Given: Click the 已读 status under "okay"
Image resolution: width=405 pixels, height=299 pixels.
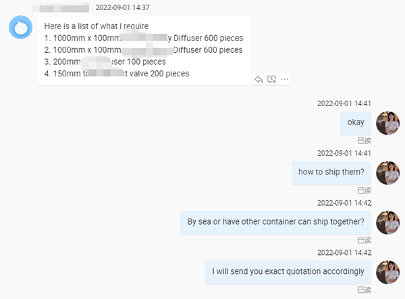Looking at the screenshot, I should 364,141.
